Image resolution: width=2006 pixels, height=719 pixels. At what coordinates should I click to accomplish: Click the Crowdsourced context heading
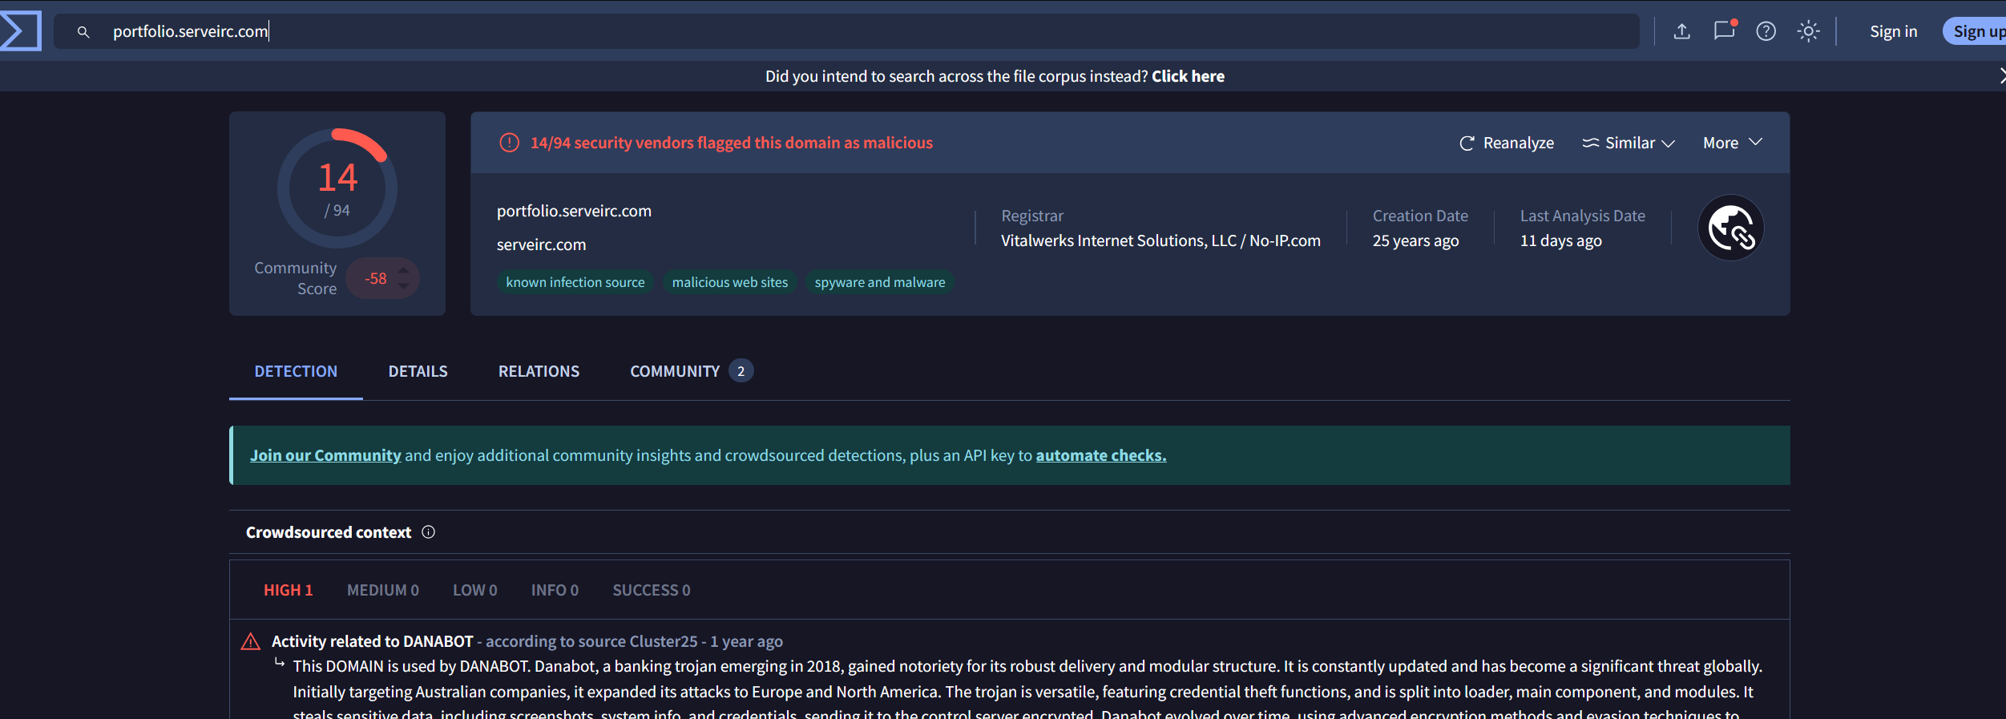[x=329, y=532]
